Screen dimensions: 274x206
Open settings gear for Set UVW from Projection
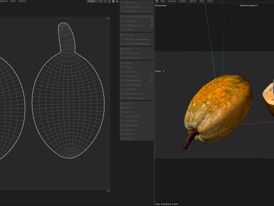click(152, 17)
